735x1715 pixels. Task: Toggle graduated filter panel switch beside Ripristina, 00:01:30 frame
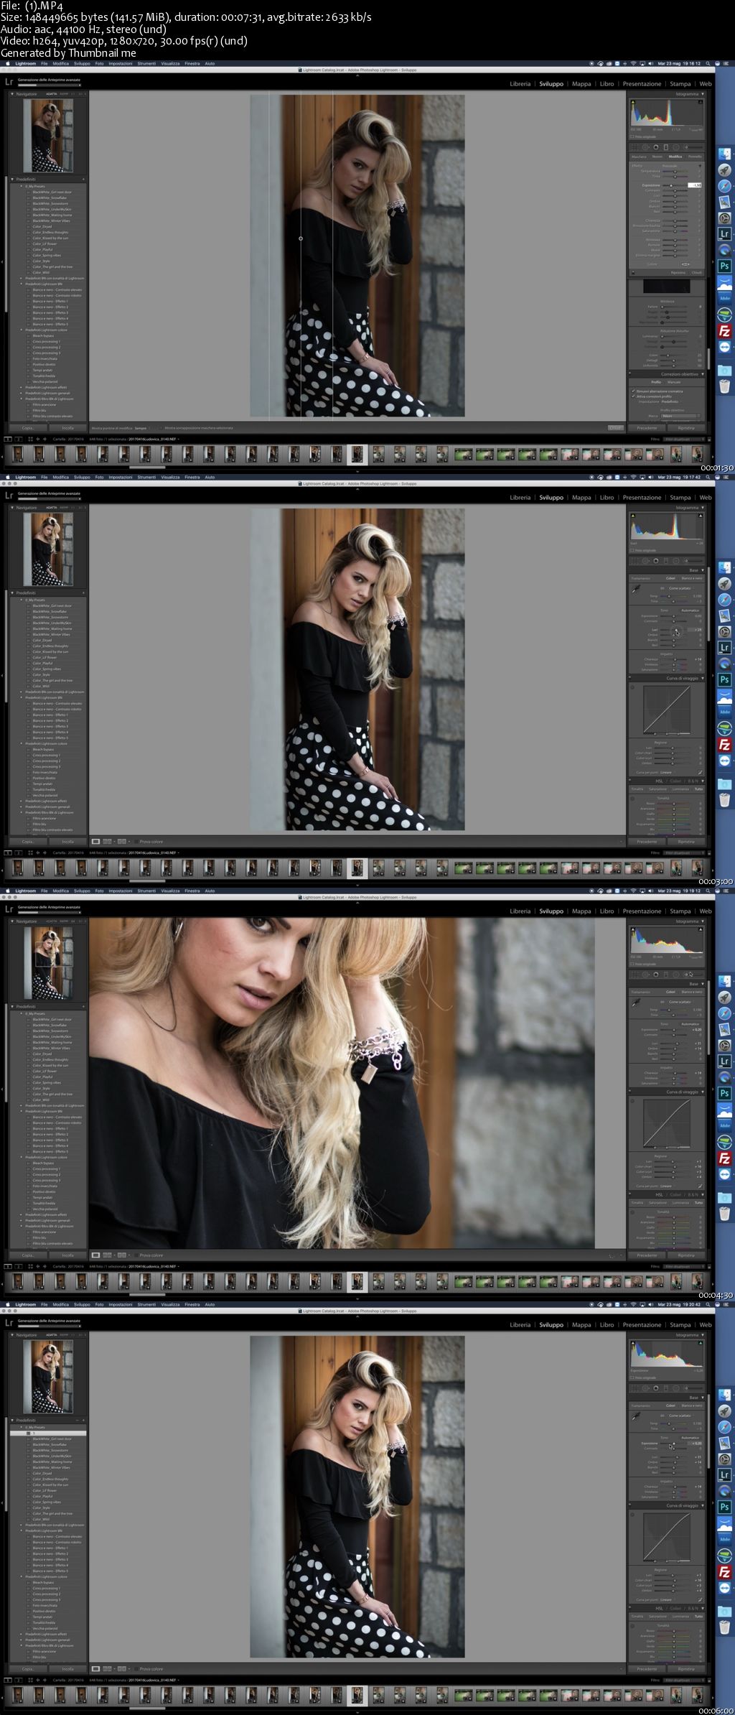(633, 273)
